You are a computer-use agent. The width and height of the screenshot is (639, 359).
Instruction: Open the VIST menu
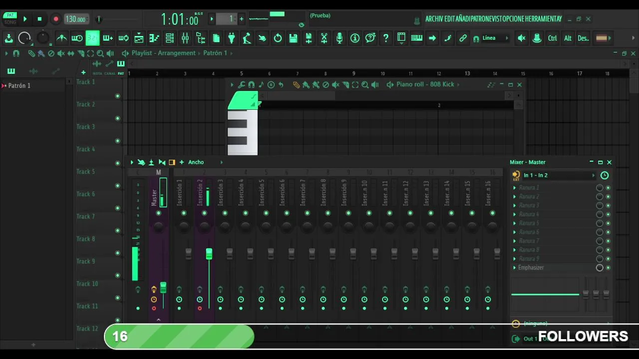click(496, 19)
